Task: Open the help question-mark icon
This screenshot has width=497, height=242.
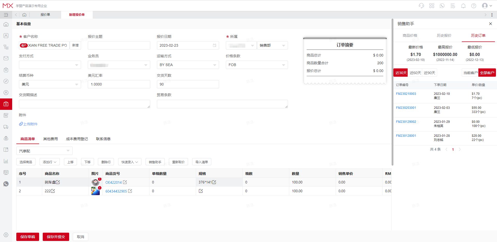Action: click(x=474, y=5)
